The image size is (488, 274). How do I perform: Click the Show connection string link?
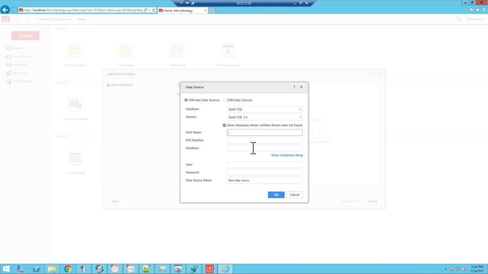click(x=287, y=155)
